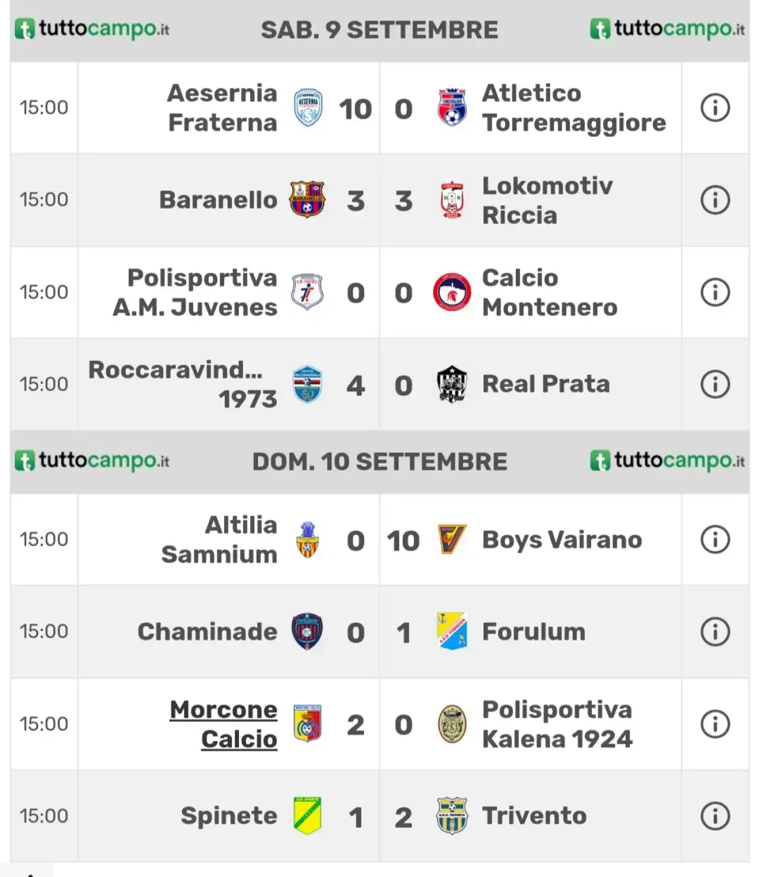Select the Calcio Montenero round logo
Viewport: 759px width, 877px height.
click(452, 292)
